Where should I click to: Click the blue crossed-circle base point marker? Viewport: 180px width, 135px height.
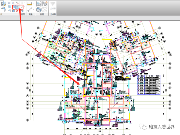tap(64, 120)
